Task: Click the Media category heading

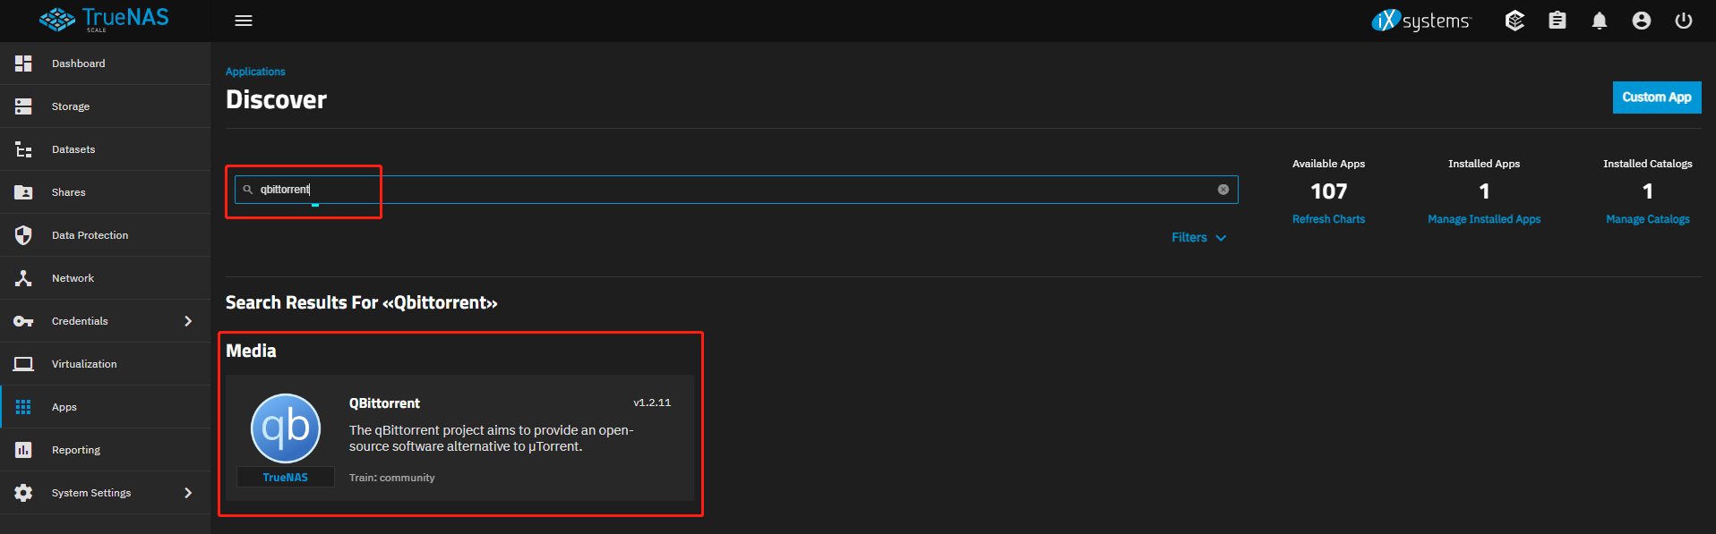Action: (251, 351)
